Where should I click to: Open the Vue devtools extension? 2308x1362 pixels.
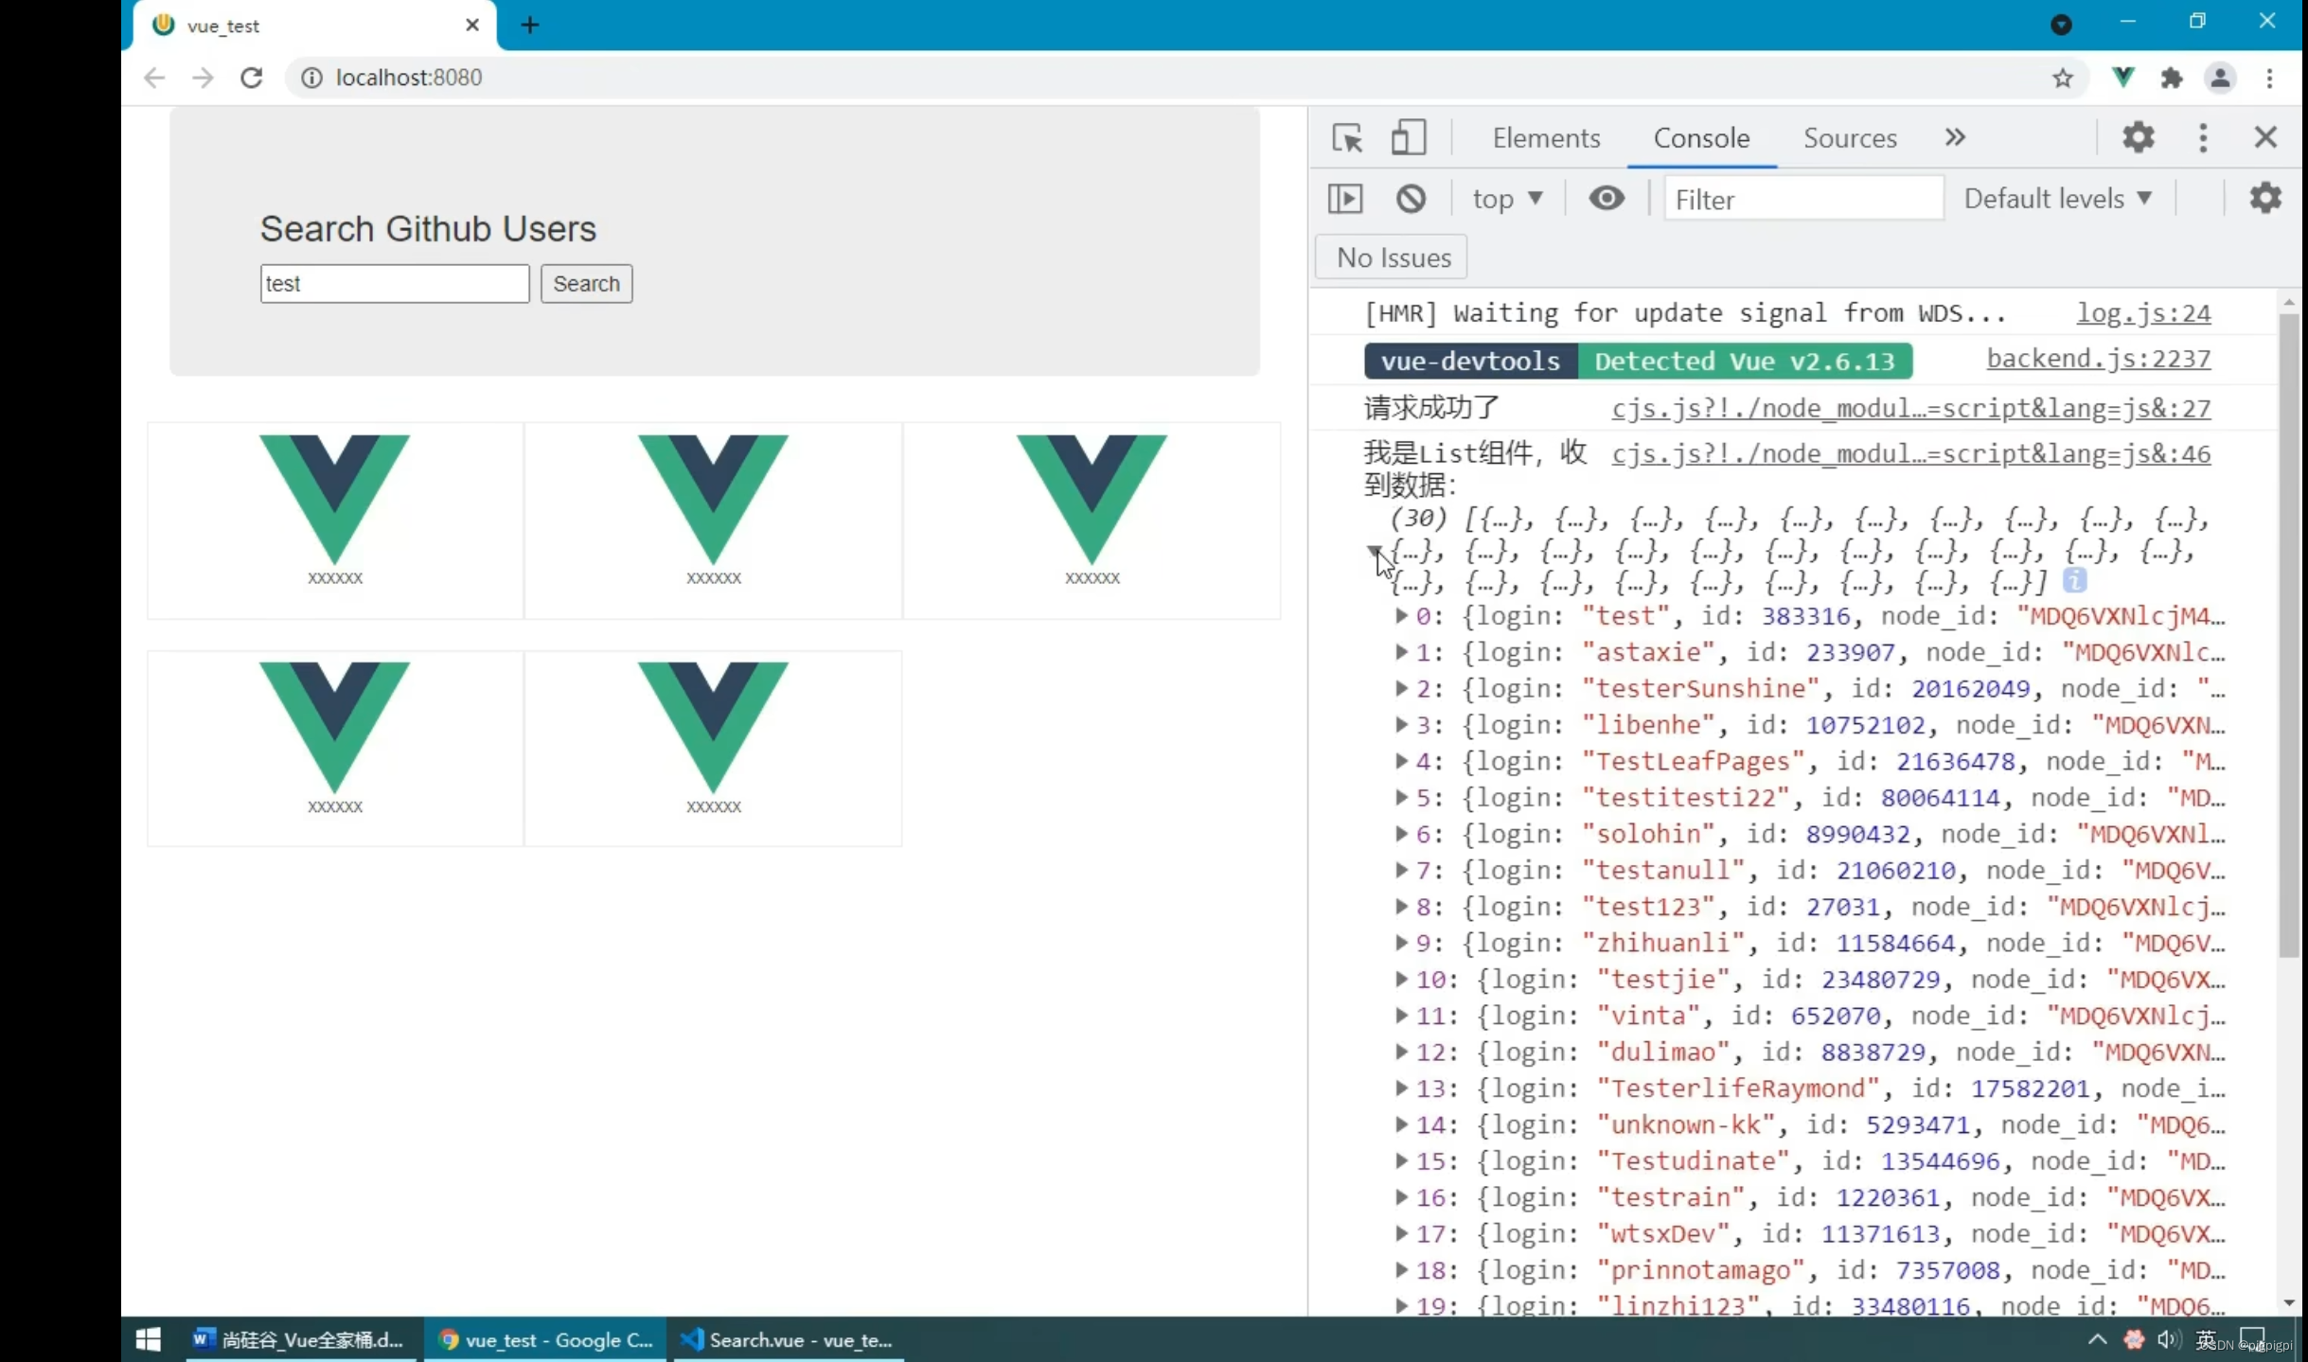coord(2122,78)
